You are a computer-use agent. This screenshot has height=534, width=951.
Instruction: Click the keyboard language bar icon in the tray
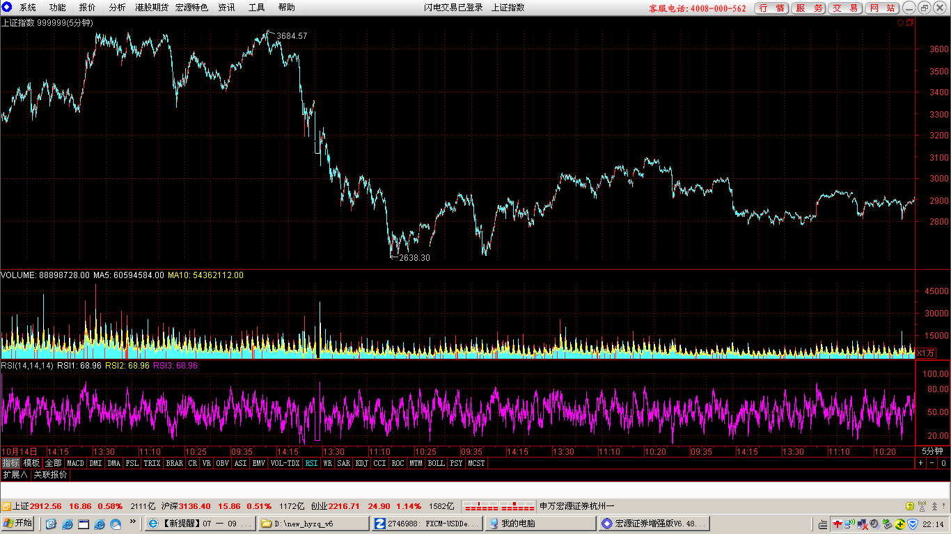[x=822, y=524]
